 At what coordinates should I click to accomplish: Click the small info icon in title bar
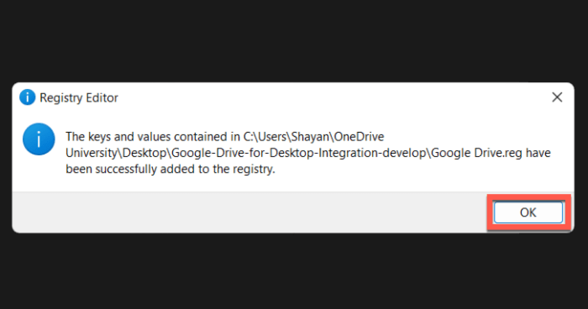[x=27, y=97]
